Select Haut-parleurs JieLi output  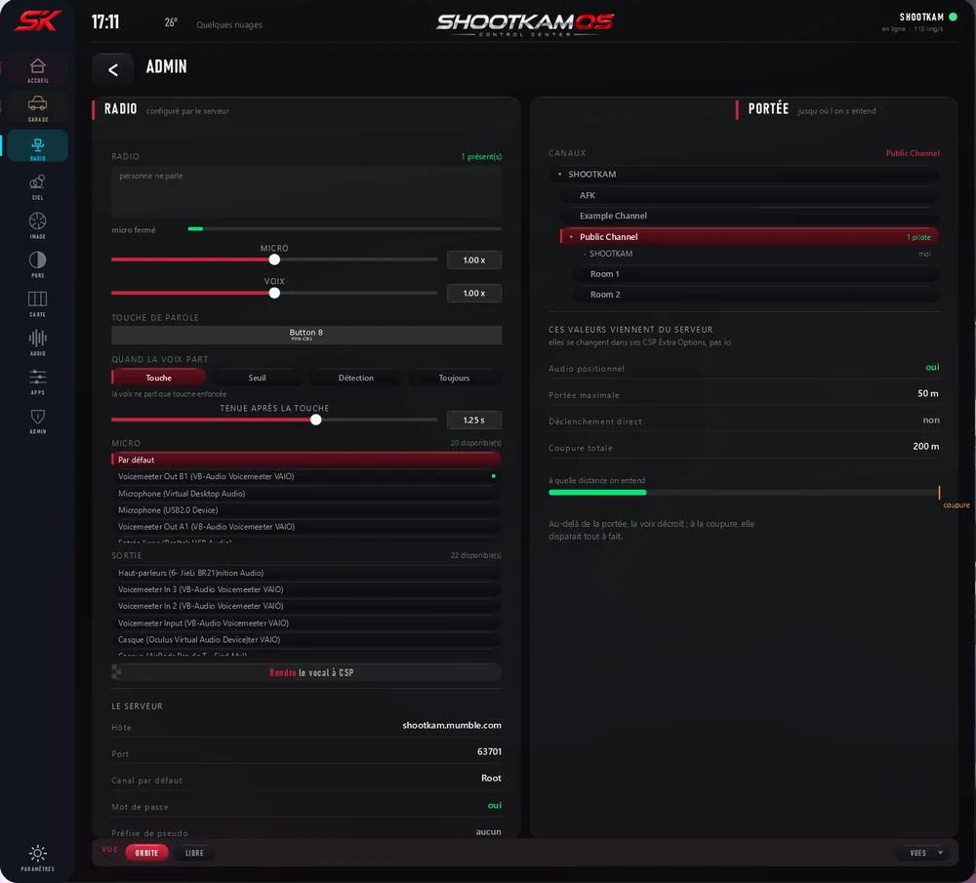coord(306,573)
